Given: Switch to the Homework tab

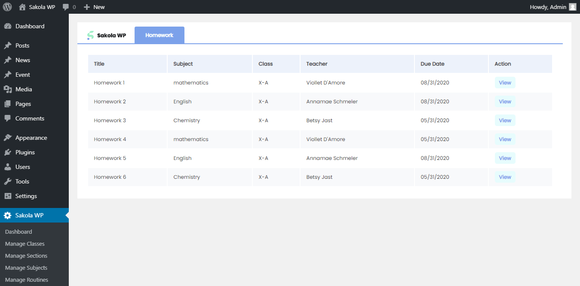Looking at the screenshot, I should pyautogui.click(x=159, y=35).
